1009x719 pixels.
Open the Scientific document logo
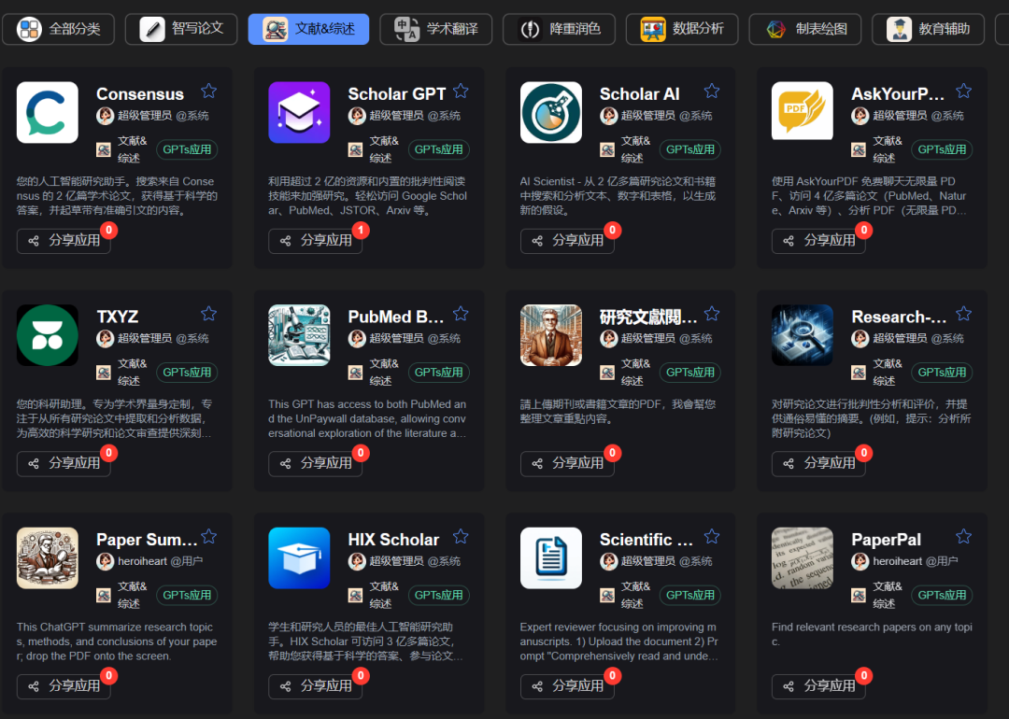pyautogui.click(x=551, y=558)
